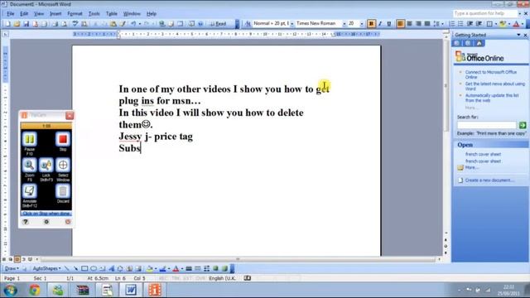Screen dimensions: 530x298
Task: Choose the font color A in Drawing toolbar
Action: coord(176,269)
